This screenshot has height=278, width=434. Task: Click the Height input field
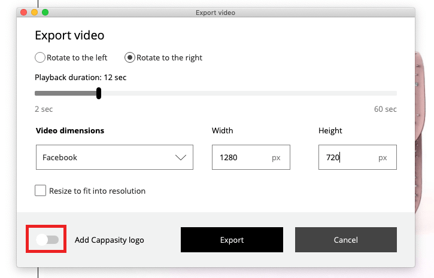pos(357,157)
